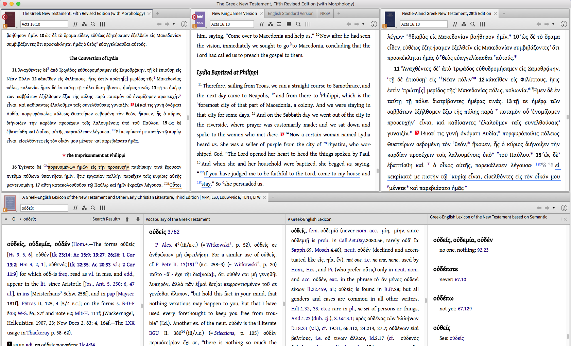This screenshot has width=571, height=346.
Task: Open visual filters in the Nestle-Aland 28th panel
Action: pyautogui.click(x=464, y=24)
